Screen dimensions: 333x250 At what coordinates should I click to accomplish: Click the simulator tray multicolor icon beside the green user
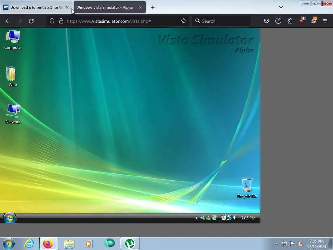click(x=214, y=217)
